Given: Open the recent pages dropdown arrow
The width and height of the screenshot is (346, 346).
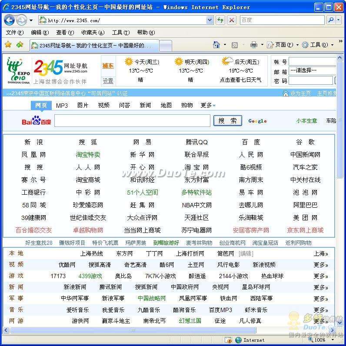Looking at the screenshot, I should pyautogui.click(x=31, y=20).
